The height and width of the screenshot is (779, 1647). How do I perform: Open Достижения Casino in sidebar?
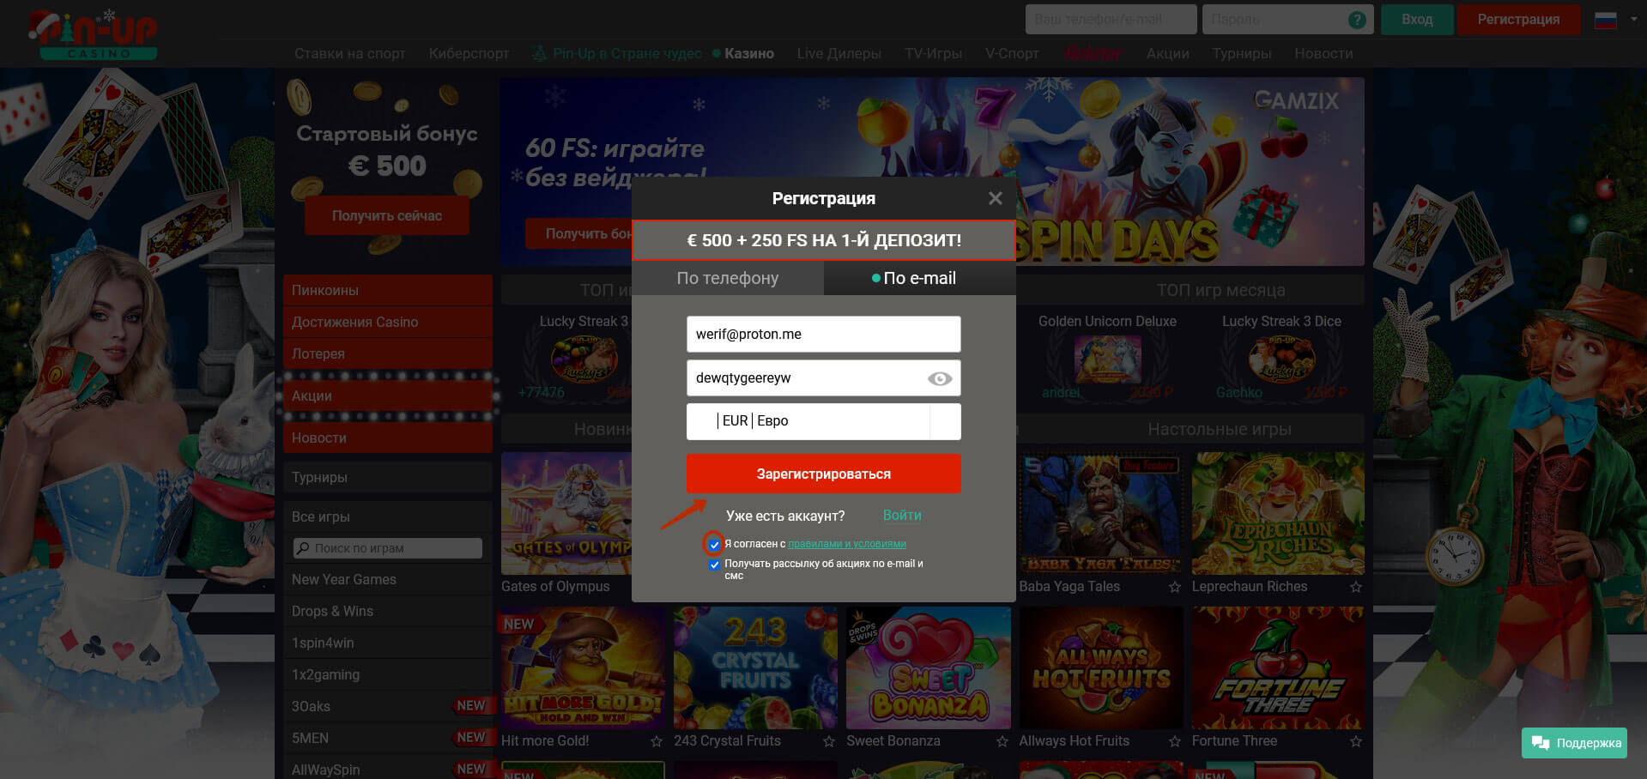click(x=388, y=322)
